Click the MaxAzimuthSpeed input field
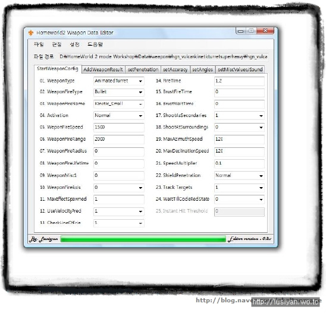The height and width of the screenshot is (313, 326). [239, 139]
